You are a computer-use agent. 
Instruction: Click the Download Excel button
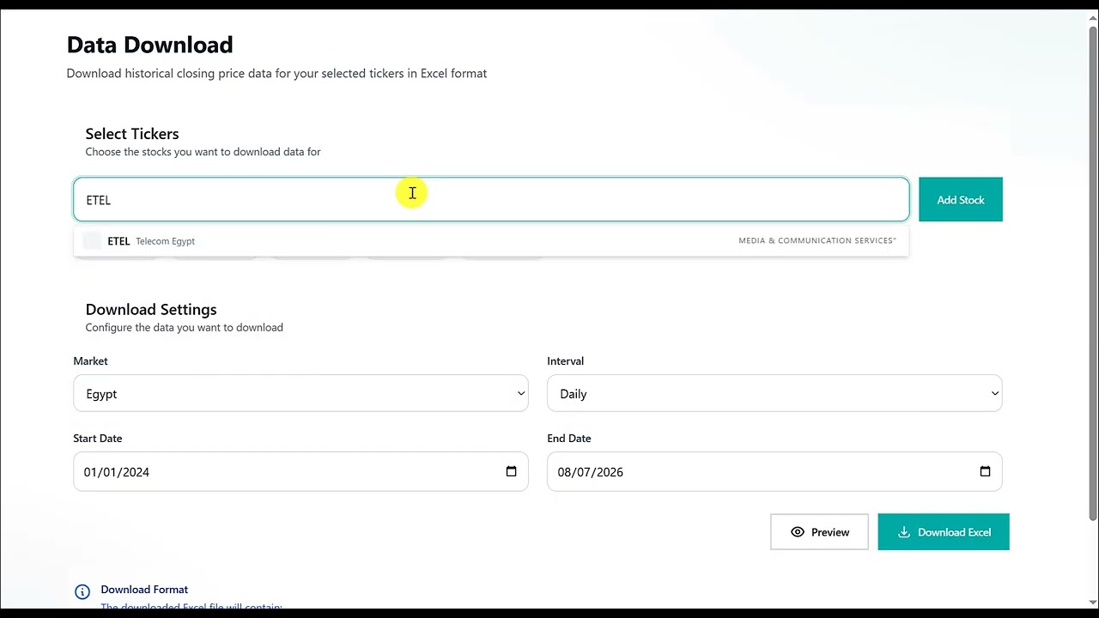point(944,532)
